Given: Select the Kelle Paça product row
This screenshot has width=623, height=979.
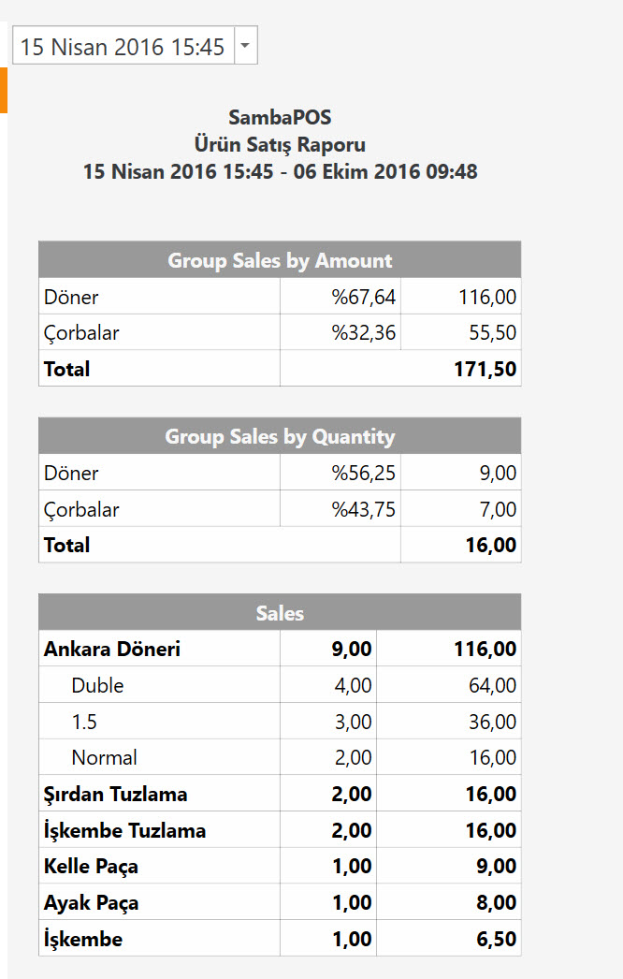Looking at the screenshot, I should (91, 867).
